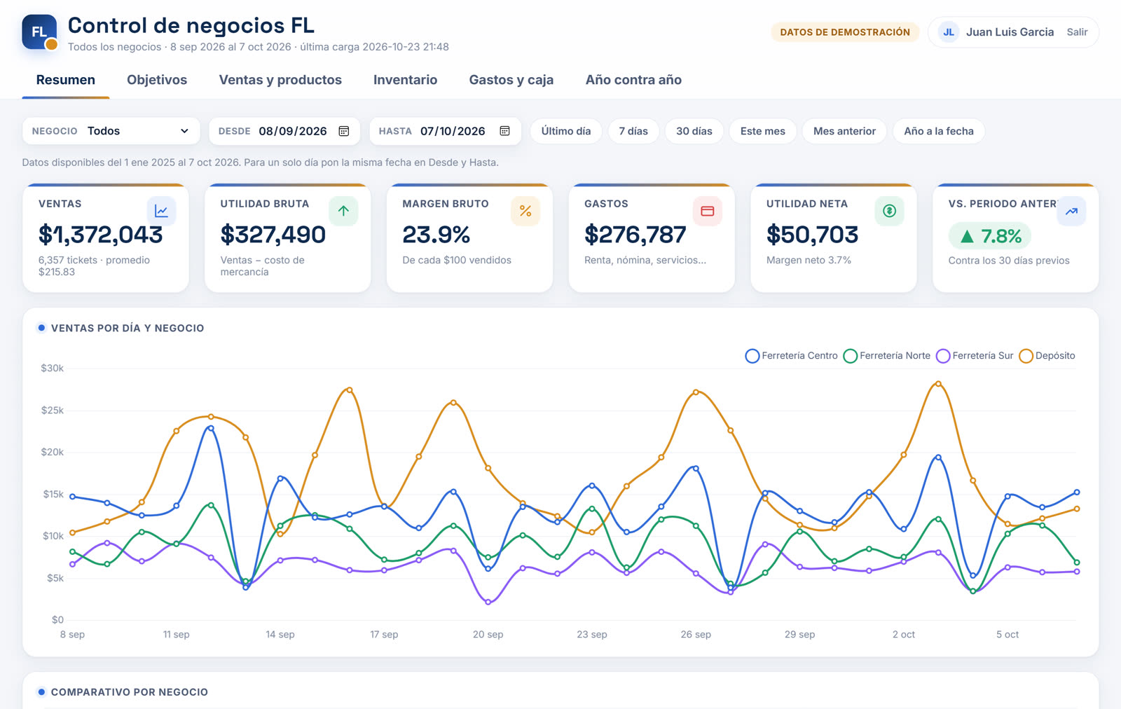1121x709 pixels.
Task: Click the Datos de demostración badge
Action: 845,32
